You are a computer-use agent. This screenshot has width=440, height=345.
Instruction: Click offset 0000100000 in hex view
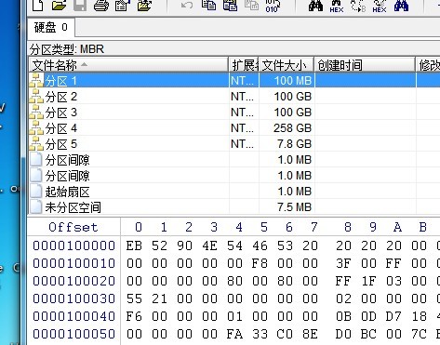(x=73, y=245)
